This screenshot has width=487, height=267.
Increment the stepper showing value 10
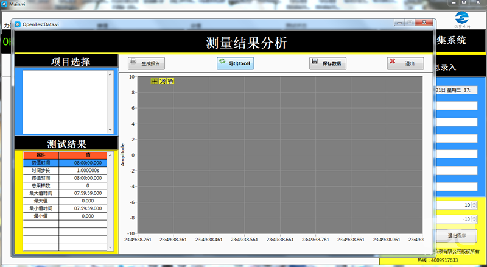tap(475, 203)
